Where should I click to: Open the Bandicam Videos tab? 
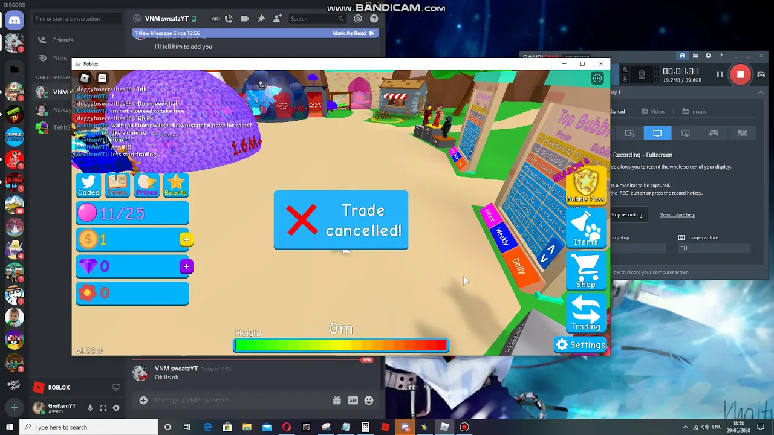pos(653,111)
